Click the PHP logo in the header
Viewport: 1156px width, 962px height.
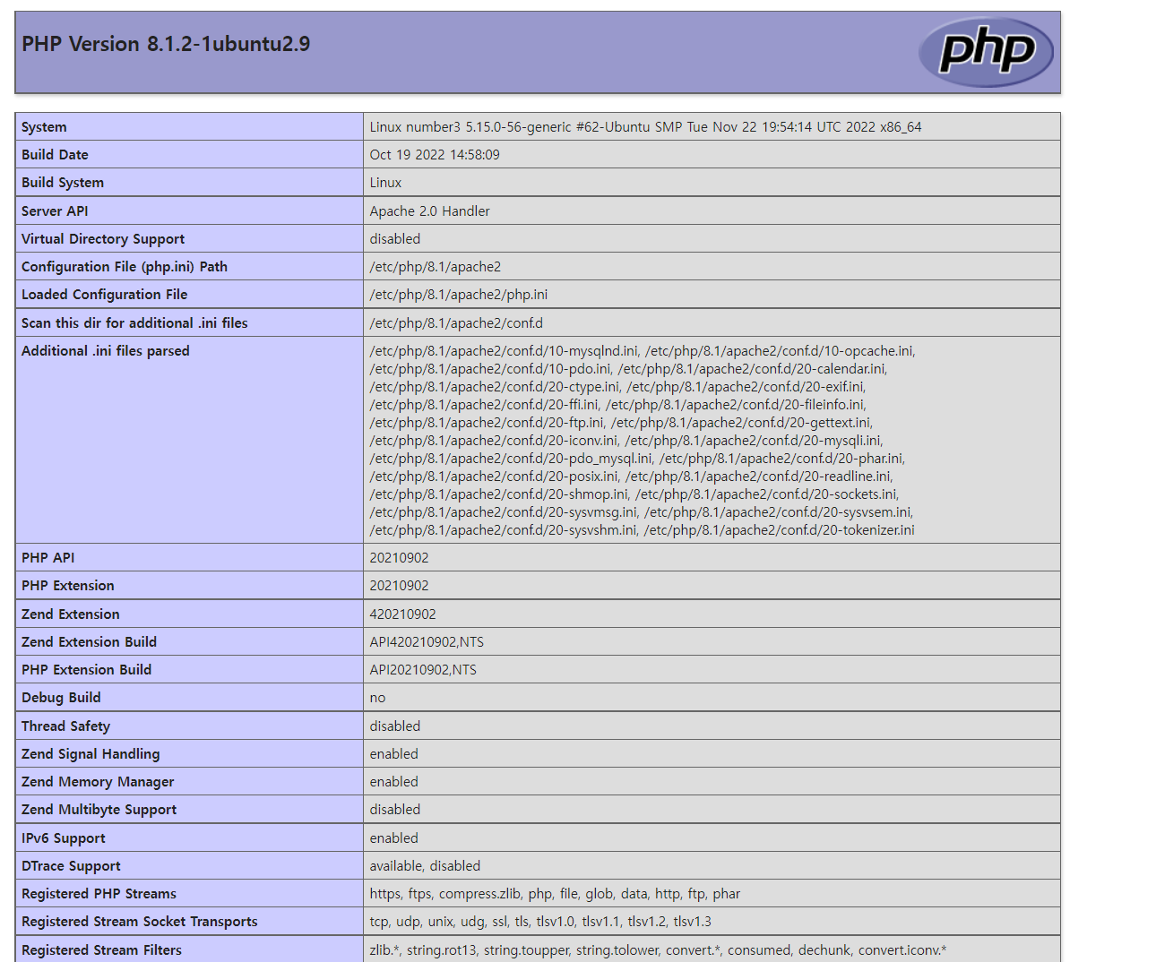(x=986, y=52)
